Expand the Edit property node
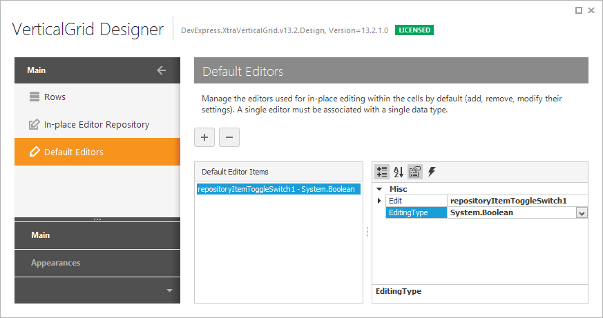This screenshot has width=603, height=318. 379,201
